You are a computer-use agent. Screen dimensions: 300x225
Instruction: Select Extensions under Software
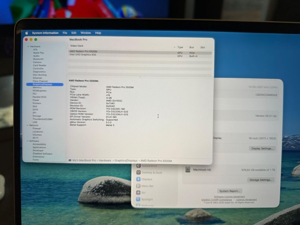pyautogui.click(x=39, y=157)
